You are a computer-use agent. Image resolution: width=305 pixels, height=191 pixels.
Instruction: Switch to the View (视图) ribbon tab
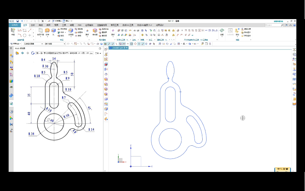point(56,25)
